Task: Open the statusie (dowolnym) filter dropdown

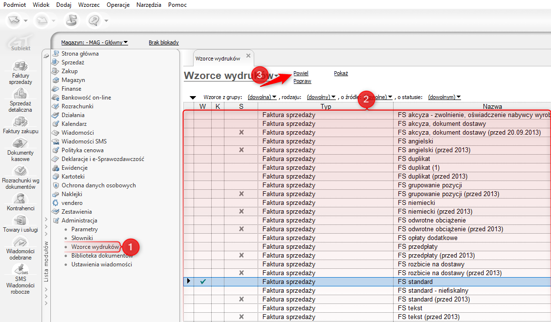Action: [x=444, y=97]
